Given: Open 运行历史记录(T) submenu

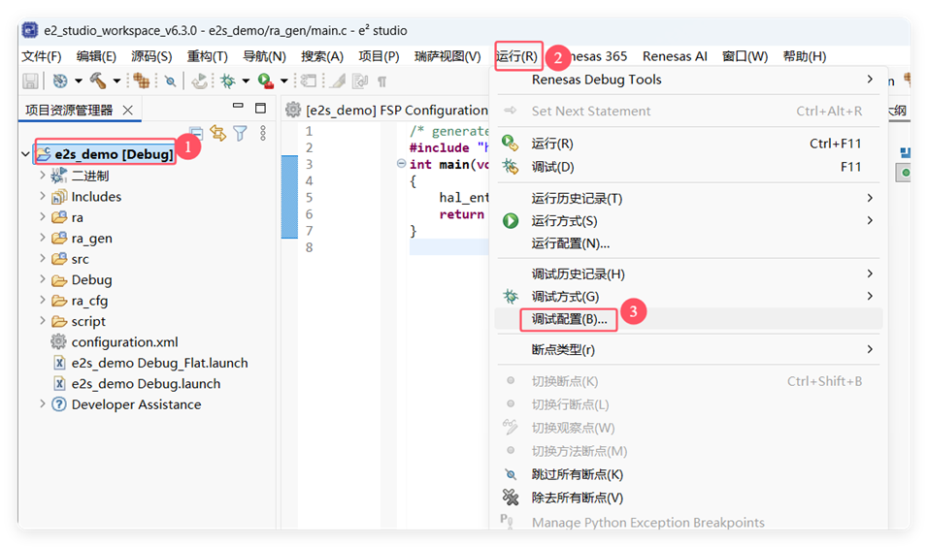Looking at the screenshot, I should tap(688, 198).
